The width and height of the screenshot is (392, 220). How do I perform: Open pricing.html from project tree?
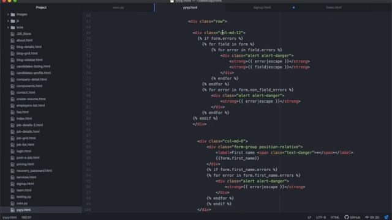25,164
